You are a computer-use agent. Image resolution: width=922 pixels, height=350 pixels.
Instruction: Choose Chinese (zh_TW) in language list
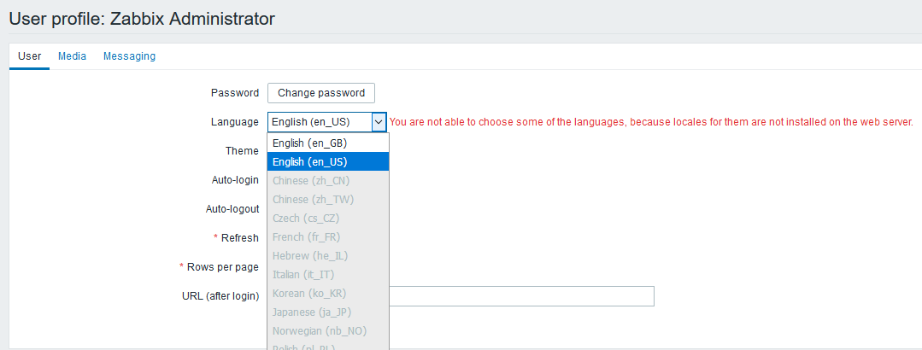coord(328,199)
